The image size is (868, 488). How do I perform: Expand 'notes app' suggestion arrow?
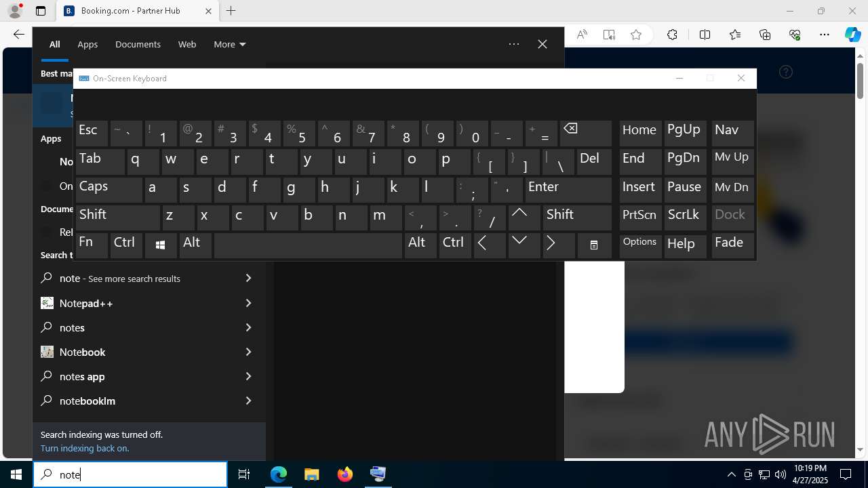pos(248,376)
